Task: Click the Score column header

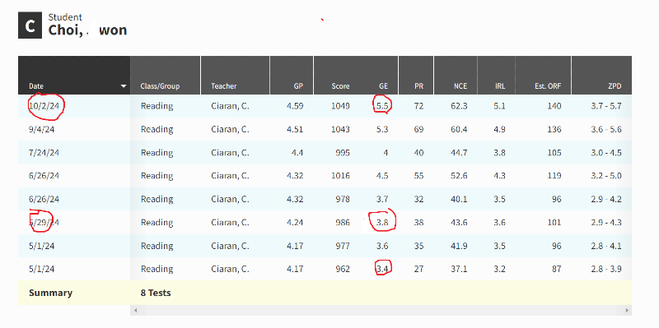Action: [340, 86]
